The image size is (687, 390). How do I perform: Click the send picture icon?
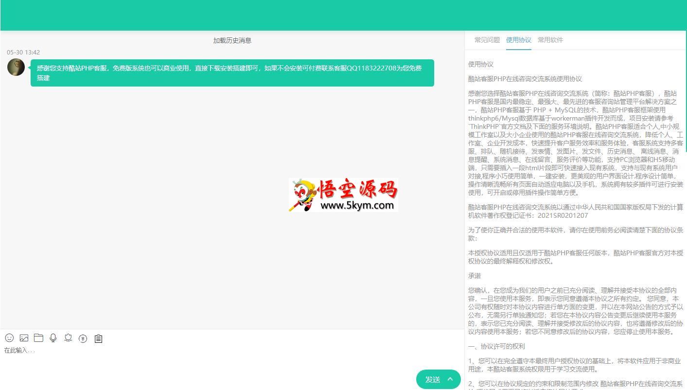click(24, 338)
